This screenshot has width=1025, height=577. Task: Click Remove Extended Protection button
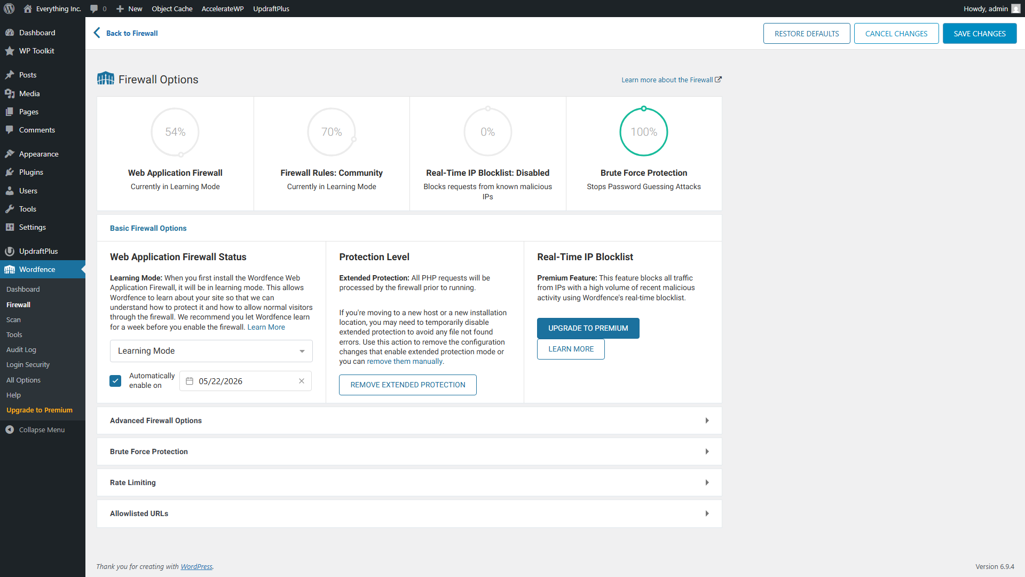408,385
